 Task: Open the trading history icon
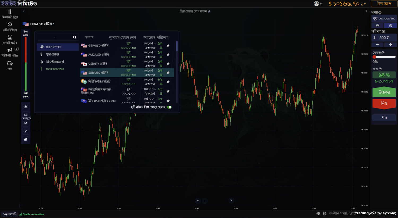[10, 24]
